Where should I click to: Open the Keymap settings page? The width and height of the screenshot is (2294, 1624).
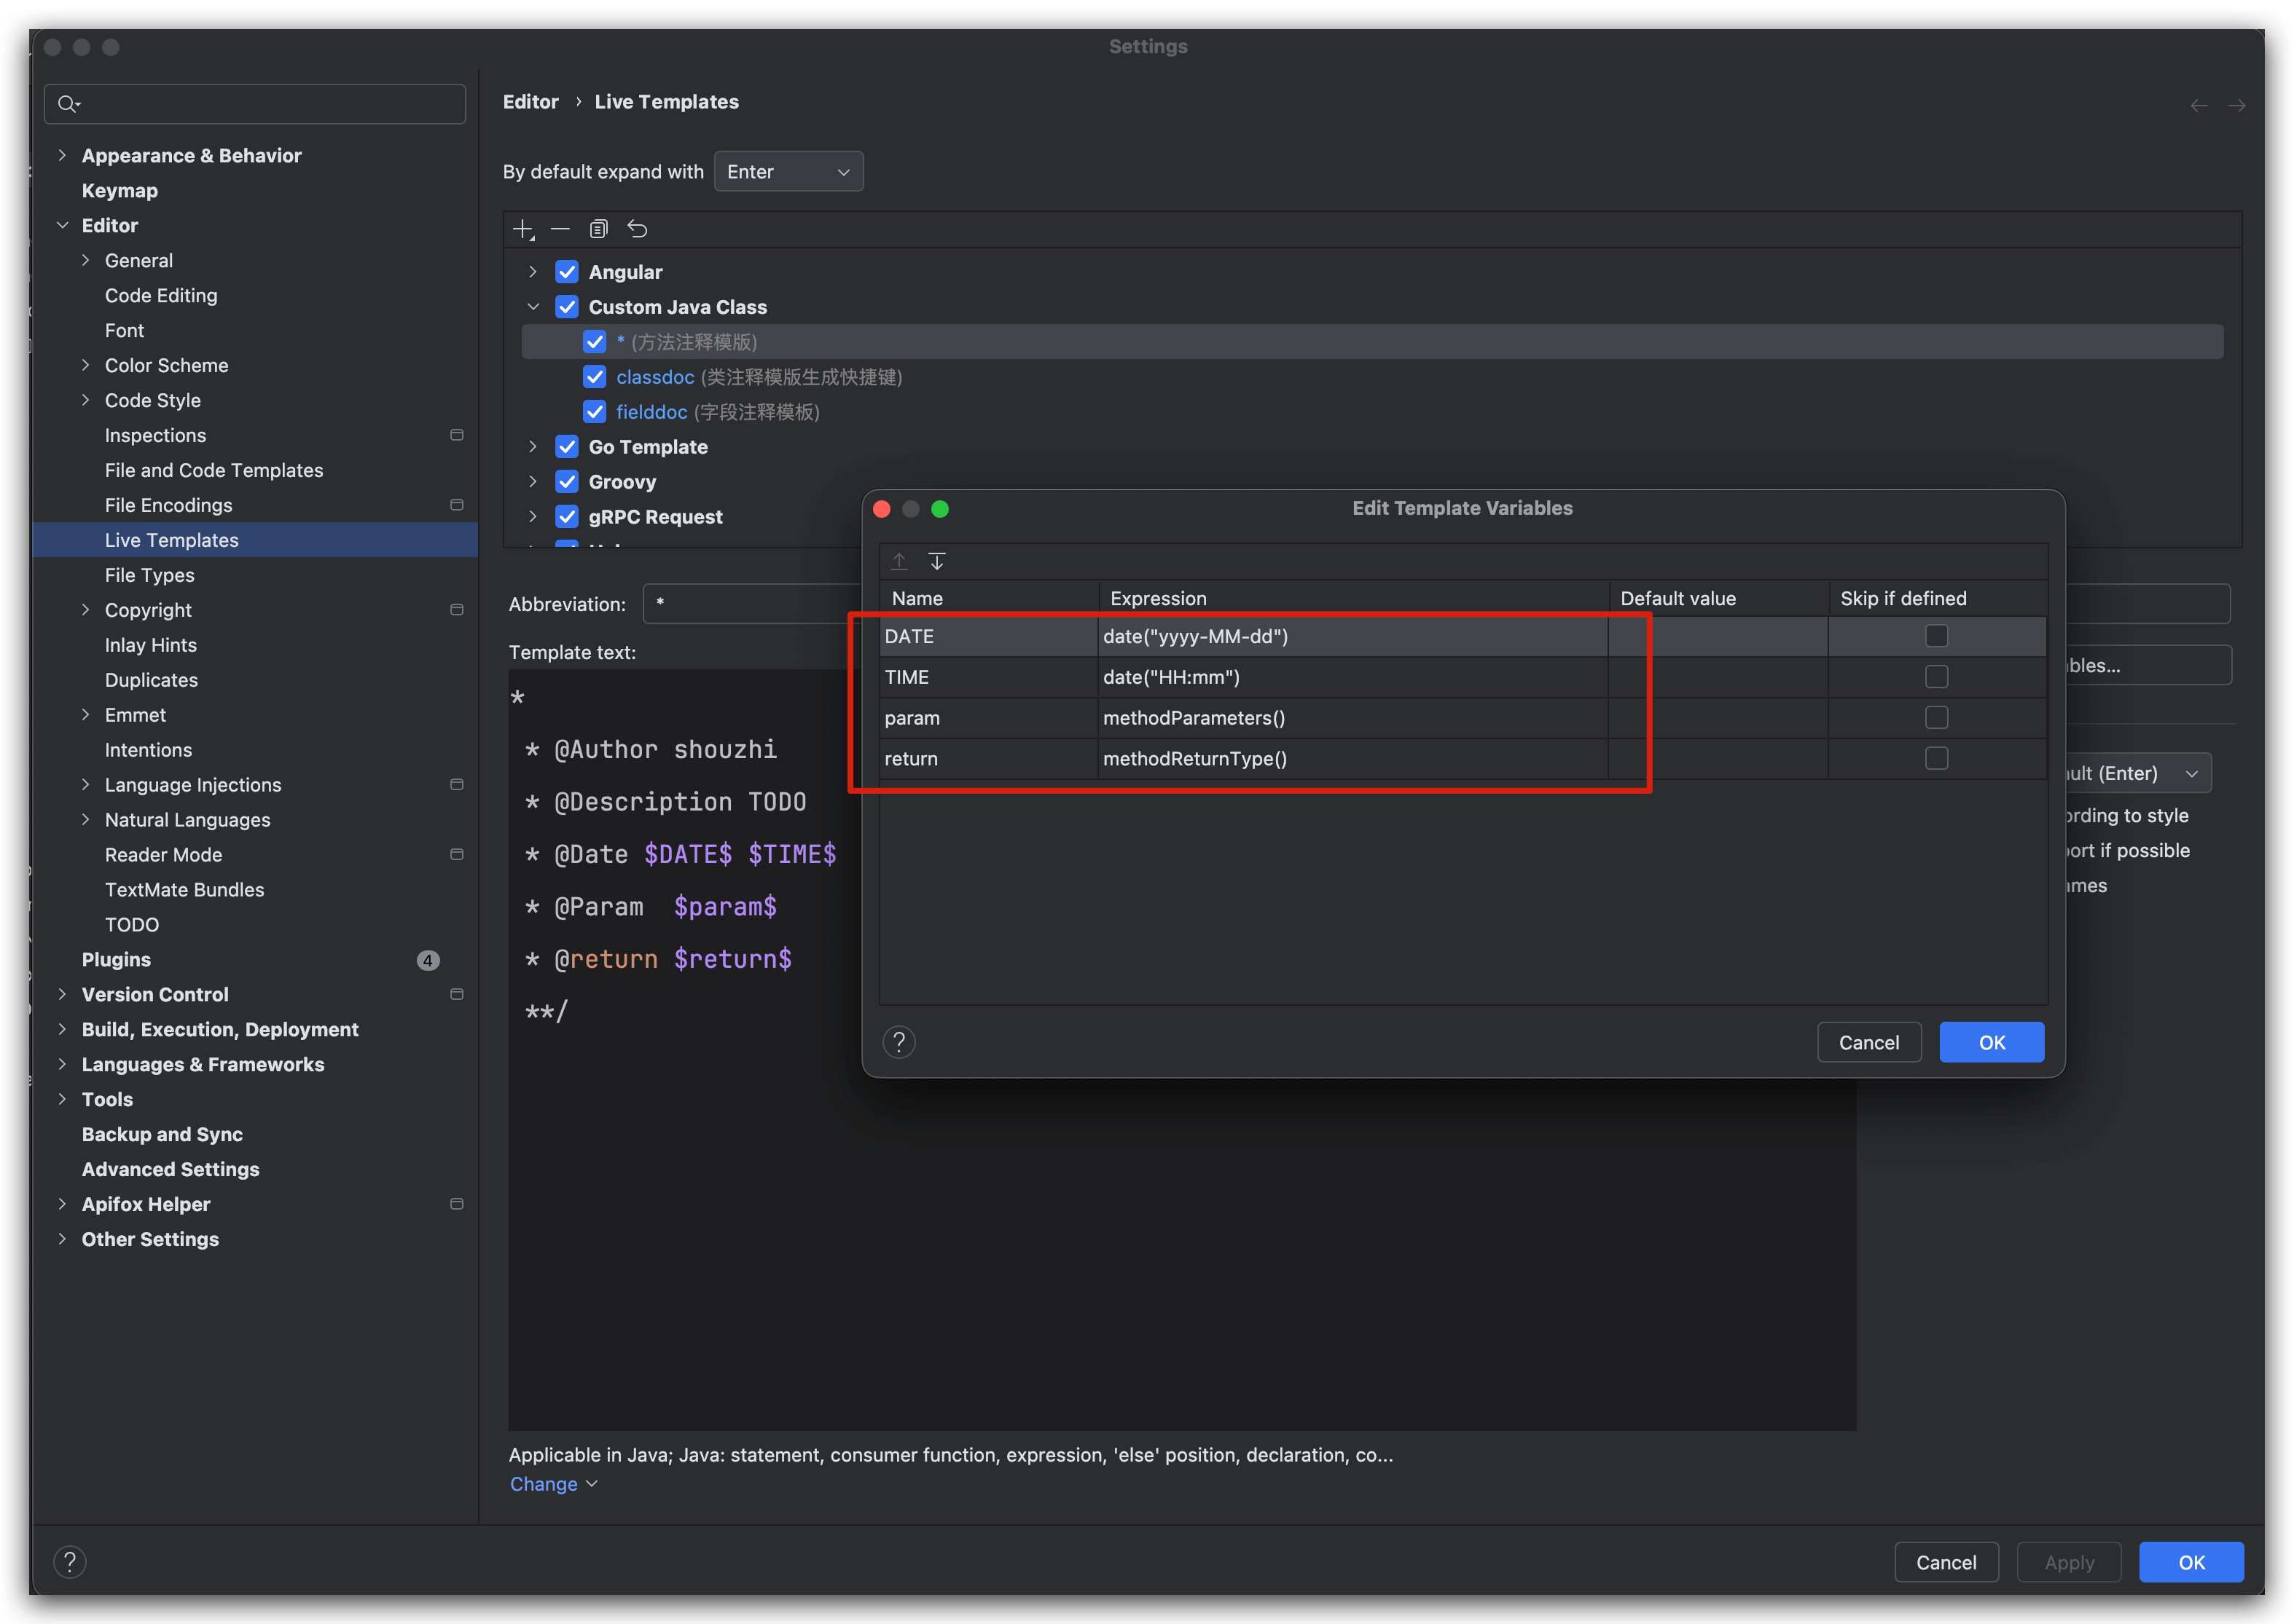pos(119,190)
